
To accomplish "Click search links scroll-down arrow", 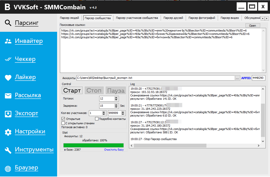I will [263, 70].
